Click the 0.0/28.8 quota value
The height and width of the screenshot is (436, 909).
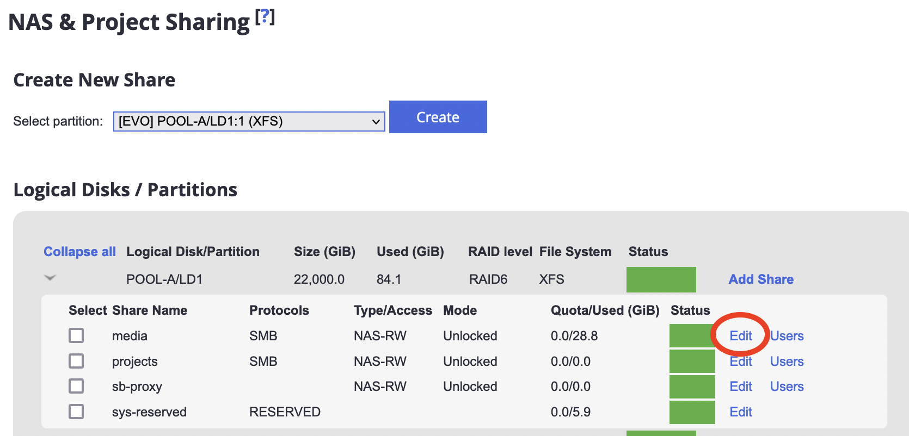[574, 336]
